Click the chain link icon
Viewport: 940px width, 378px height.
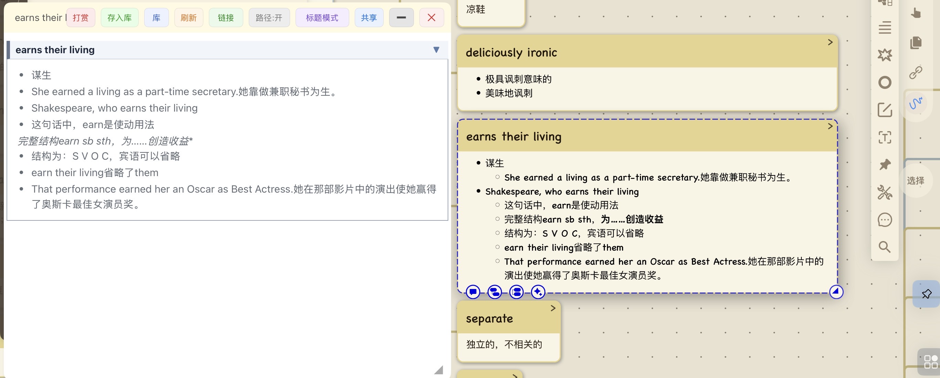(x=916, y=72)
